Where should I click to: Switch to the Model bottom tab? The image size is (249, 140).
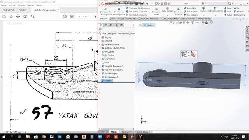click(x=114, y=132)
